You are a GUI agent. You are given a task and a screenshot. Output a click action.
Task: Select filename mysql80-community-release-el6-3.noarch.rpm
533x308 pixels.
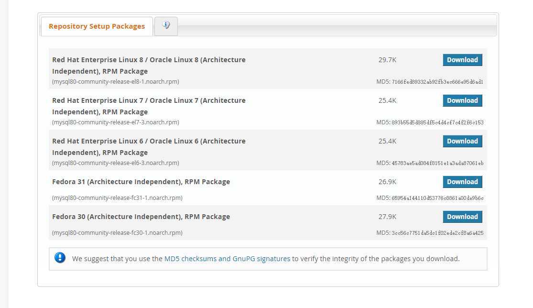pyautogui.click(x=116, y=163)
